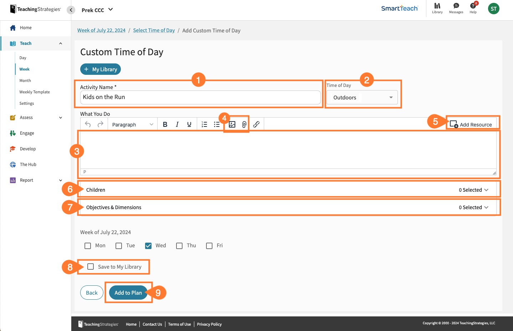Switch to the Month planning view

25,80
